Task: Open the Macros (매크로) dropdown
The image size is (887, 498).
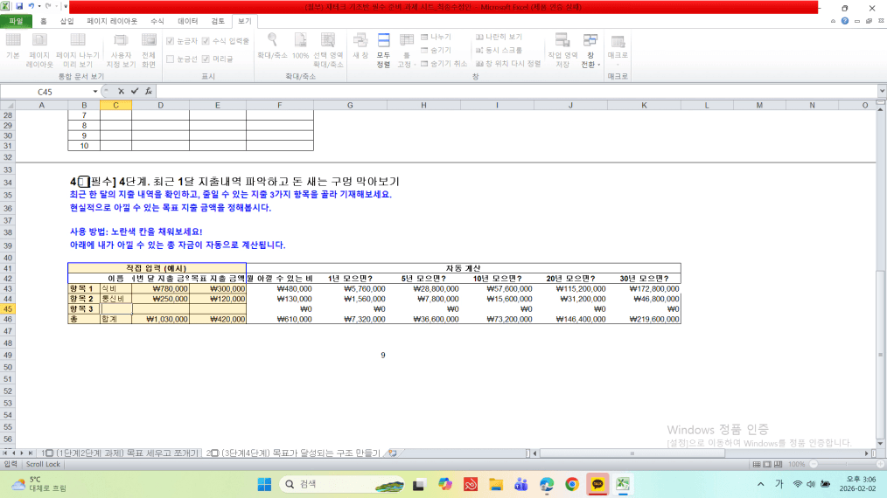Action: pyautogui.click(x=618, y=50)
